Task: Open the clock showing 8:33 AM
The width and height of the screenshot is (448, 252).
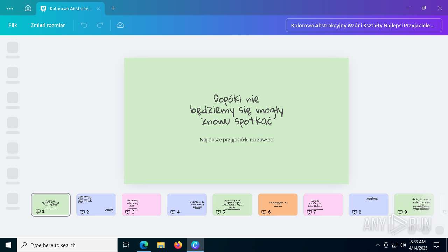Action: tap(418, 245)
